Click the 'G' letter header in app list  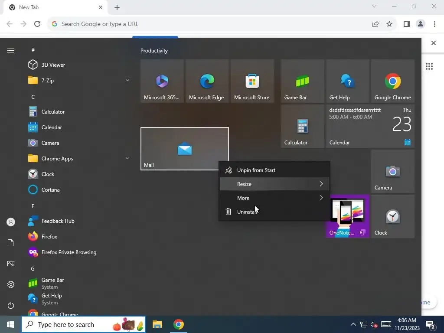(33, 268)
